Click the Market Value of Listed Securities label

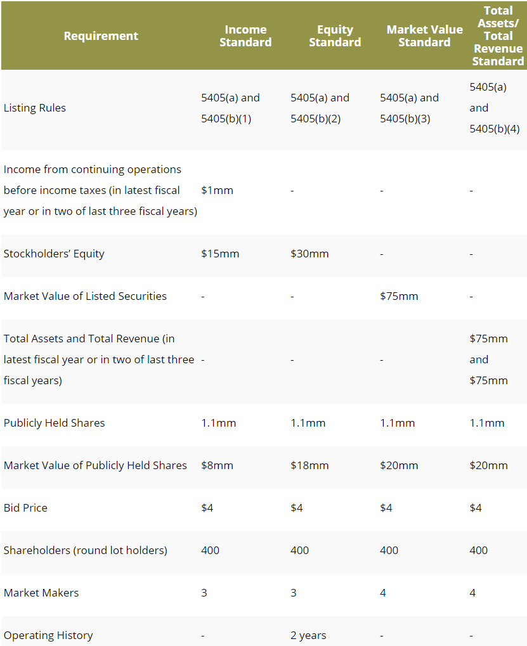(x=85, y=296)
